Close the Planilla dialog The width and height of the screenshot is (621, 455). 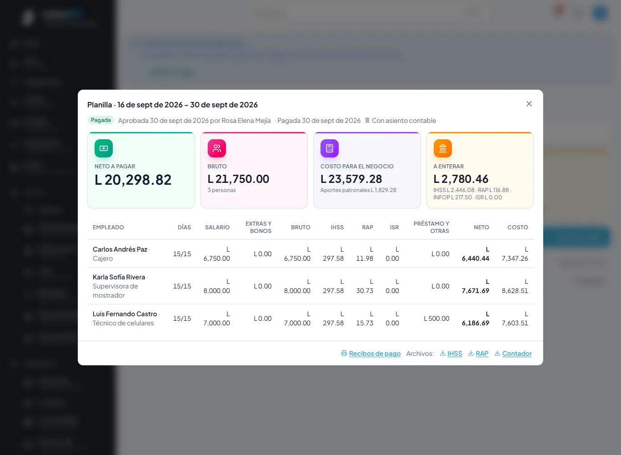click(x=529, y=104)
